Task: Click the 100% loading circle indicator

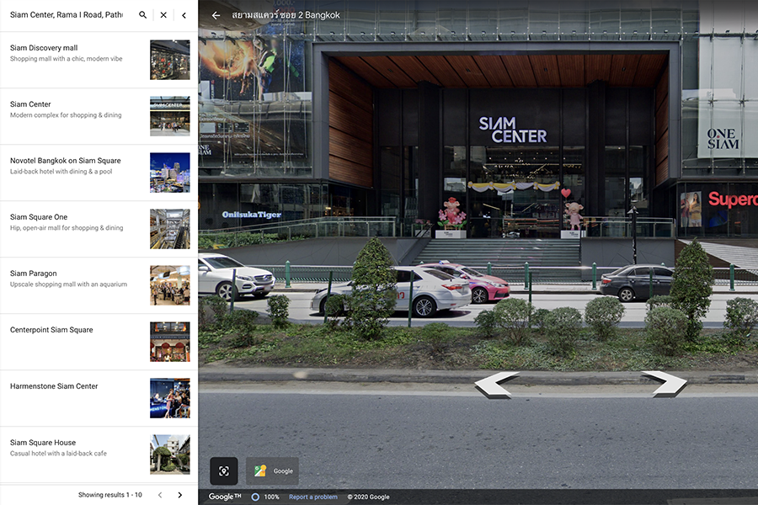Action: (x=256, y=497)
